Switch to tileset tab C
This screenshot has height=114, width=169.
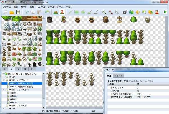click(x=18, y=69)
